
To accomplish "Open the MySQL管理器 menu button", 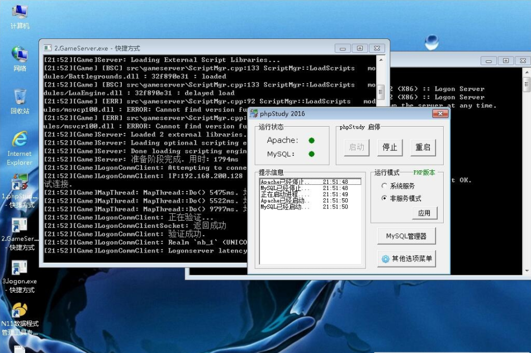I will click(406, 236).
